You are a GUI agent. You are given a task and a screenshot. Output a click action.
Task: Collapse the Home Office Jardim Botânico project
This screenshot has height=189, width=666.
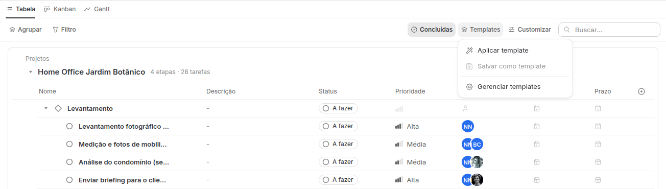tap(31, 72)
